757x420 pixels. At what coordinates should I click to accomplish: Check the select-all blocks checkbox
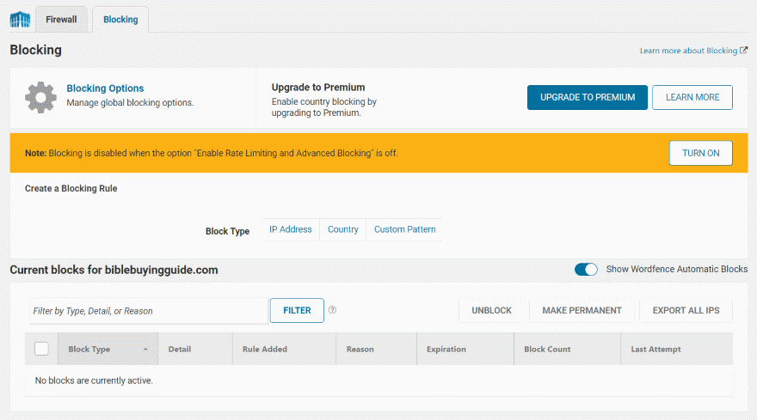tap(41, 349)
